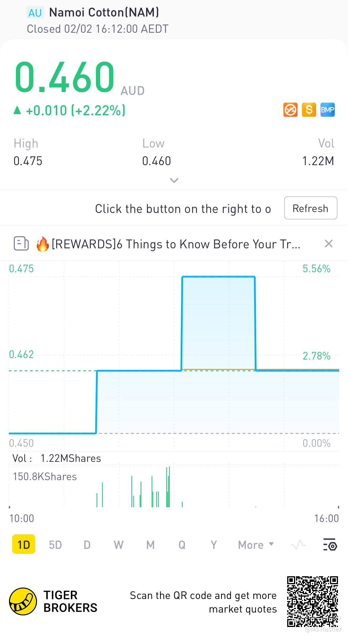Tap the yellow dollar sign badge
348x637 pixels.
(x=309, y=110)
